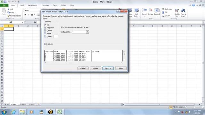Image resolution: width=205 pixels, height=115 pixels.
Task: Expand the Name Box dropdown arrow
Action: tap(22, 22)
